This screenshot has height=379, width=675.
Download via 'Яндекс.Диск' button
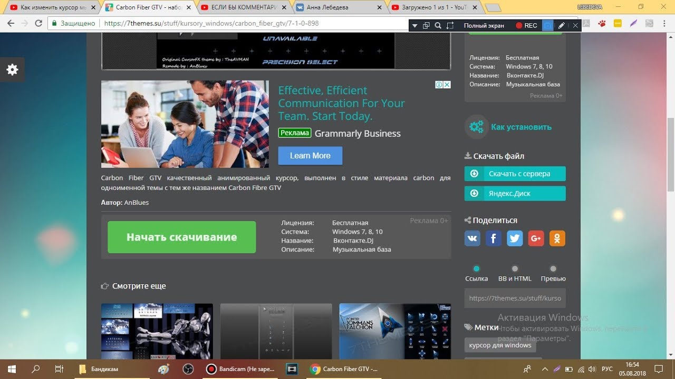[x=515, y=193]
